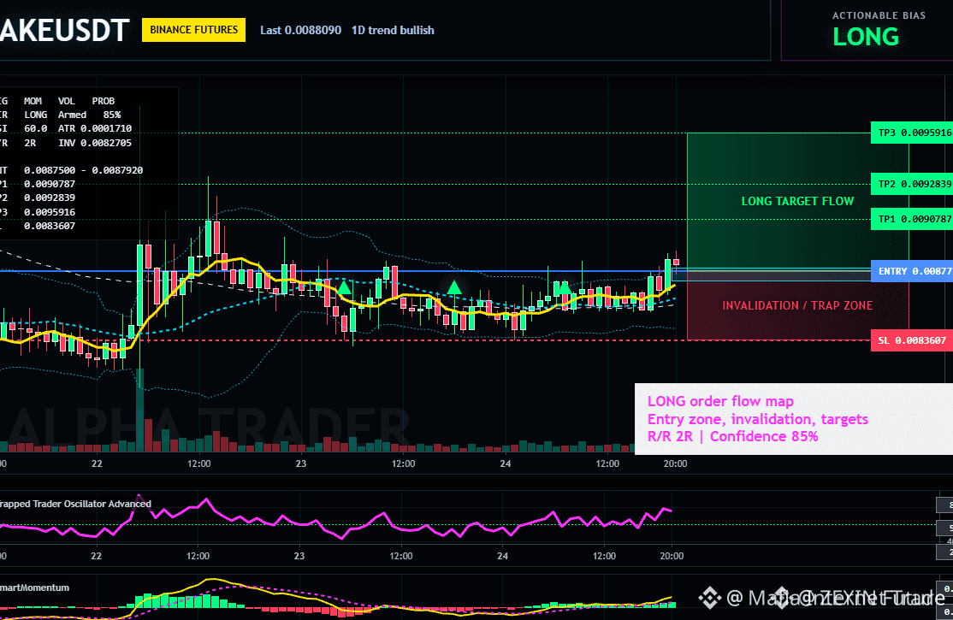This screenshot has height=620, width=953.
Task: Click the 'ACTIONABLE BIAS' heading
Action: 879,15
